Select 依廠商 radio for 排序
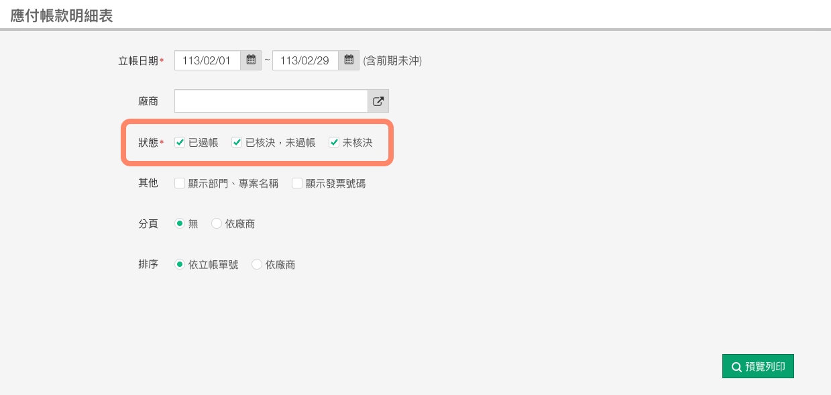This screenshot has height=395, width=831. [x=257, y=265]
